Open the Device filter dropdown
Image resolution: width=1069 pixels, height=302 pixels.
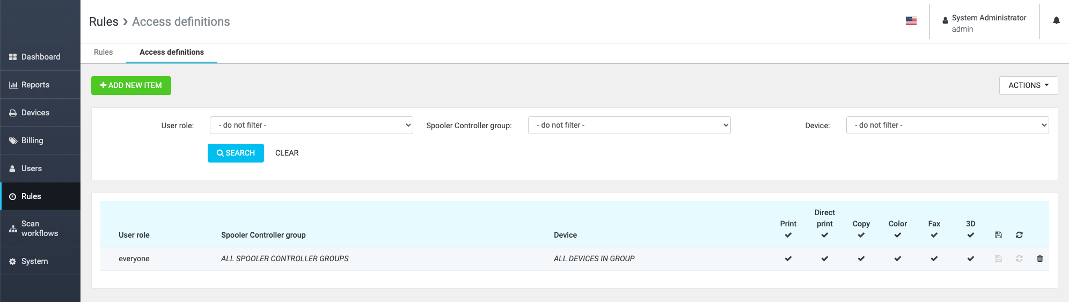pos(947,125)
